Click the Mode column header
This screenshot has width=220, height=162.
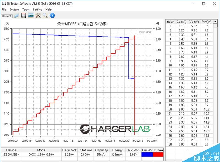click(41, 150)
